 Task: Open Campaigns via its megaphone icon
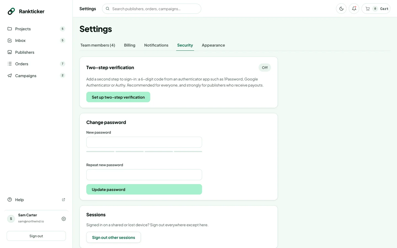10,76
